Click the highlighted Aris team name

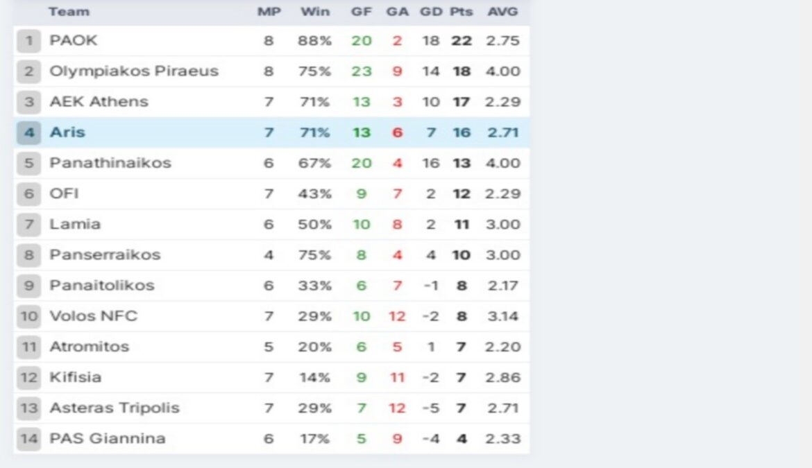point(67,132)
